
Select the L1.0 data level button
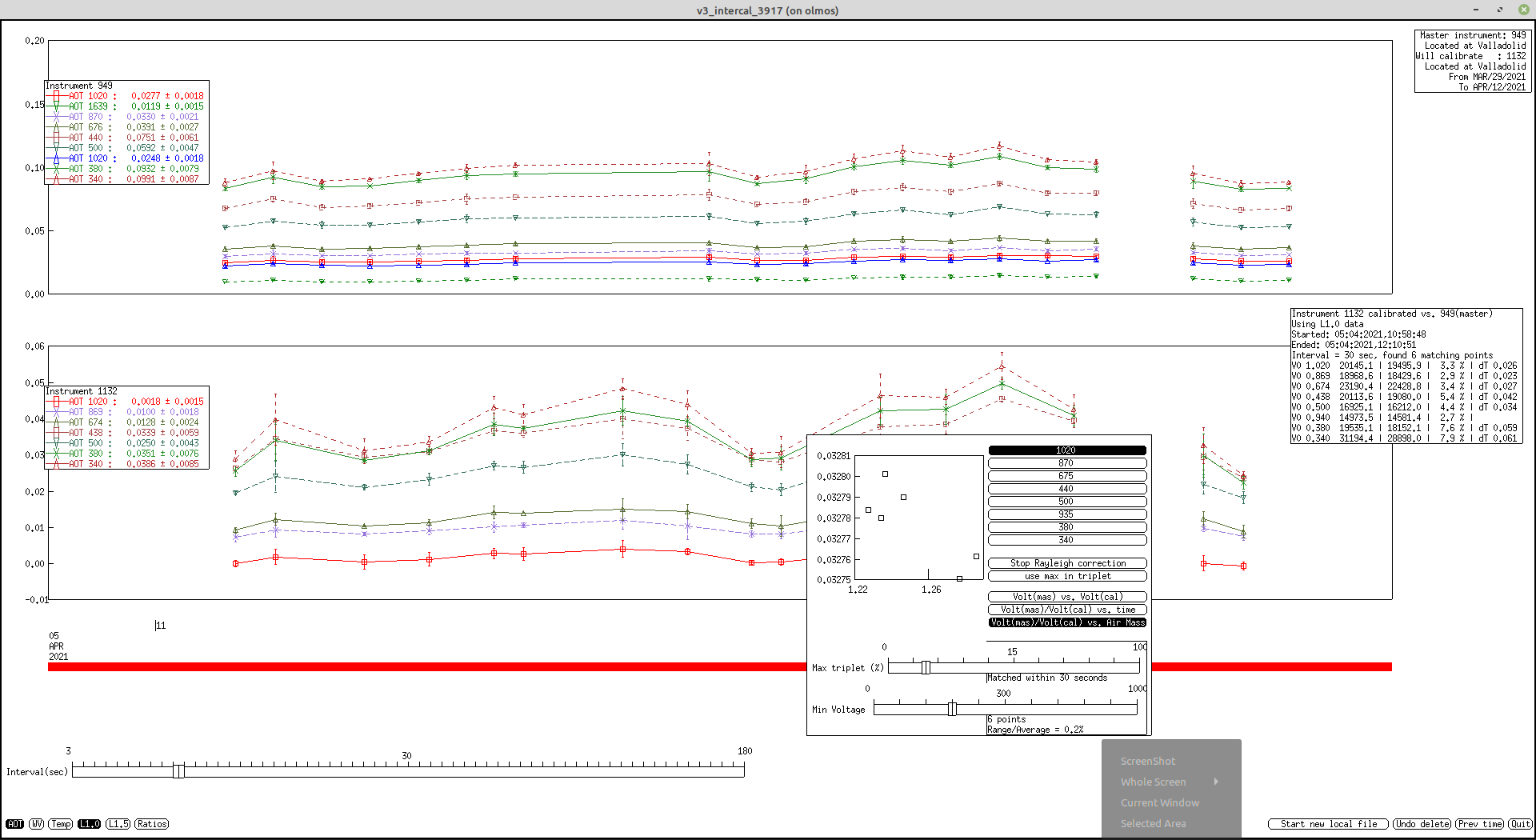(x=90, y=824)
